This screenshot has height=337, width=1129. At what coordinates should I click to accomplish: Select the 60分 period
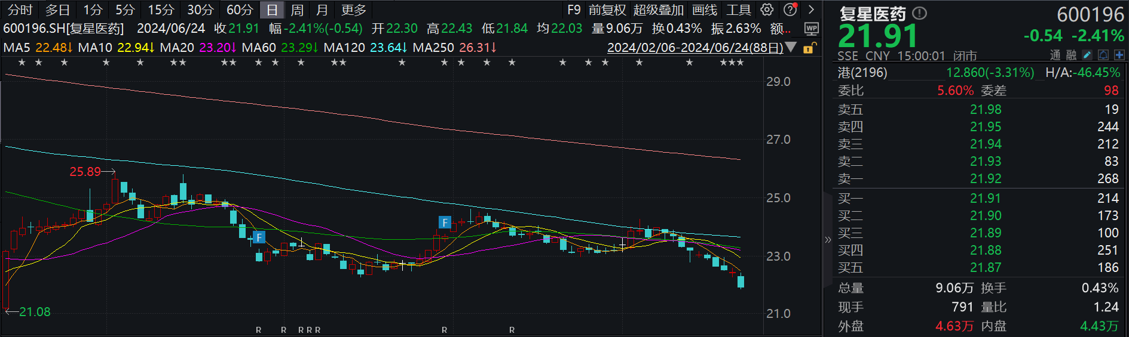coord(240,10)
